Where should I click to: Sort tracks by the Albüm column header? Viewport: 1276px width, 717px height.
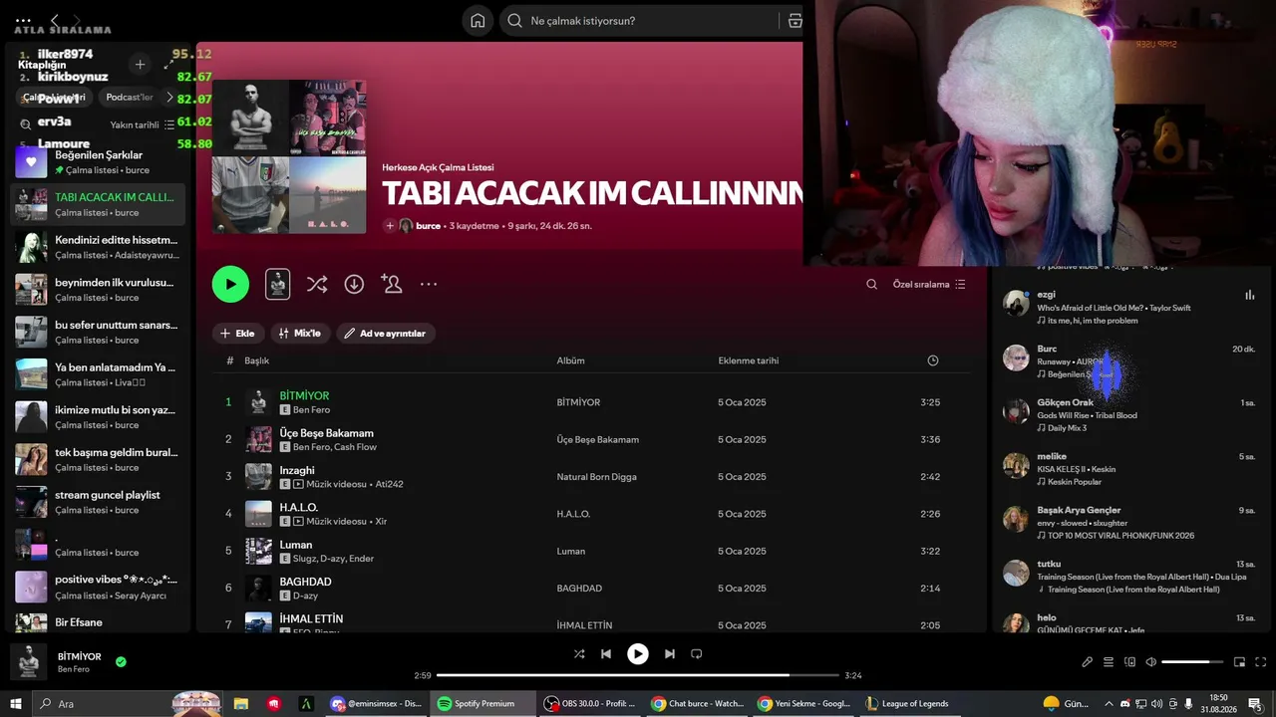click(570, 360)
